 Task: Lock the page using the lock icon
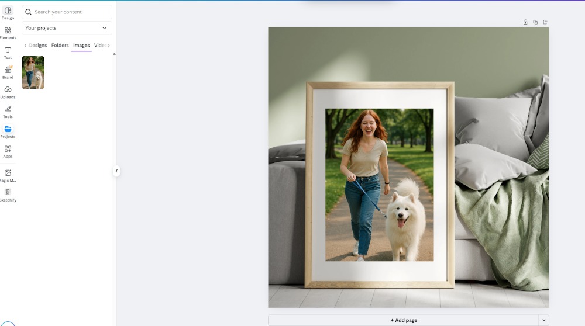point(525,22)
